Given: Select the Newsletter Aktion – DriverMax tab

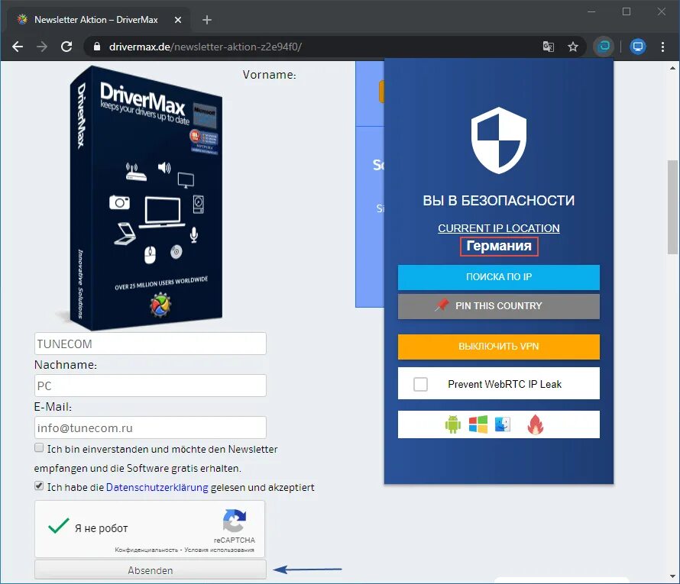Looking at the screenshot, I should point(99,20).
